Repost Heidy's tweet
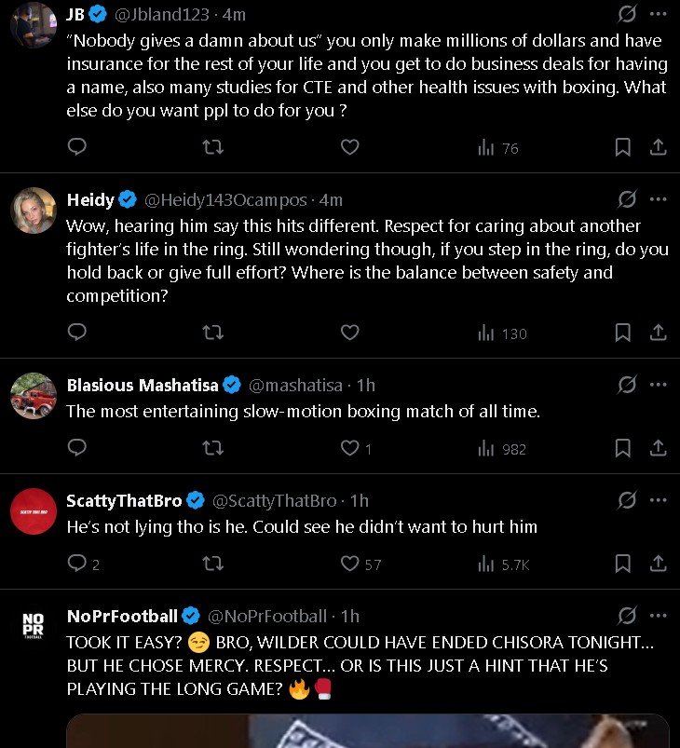 click(x=212, y=333)
